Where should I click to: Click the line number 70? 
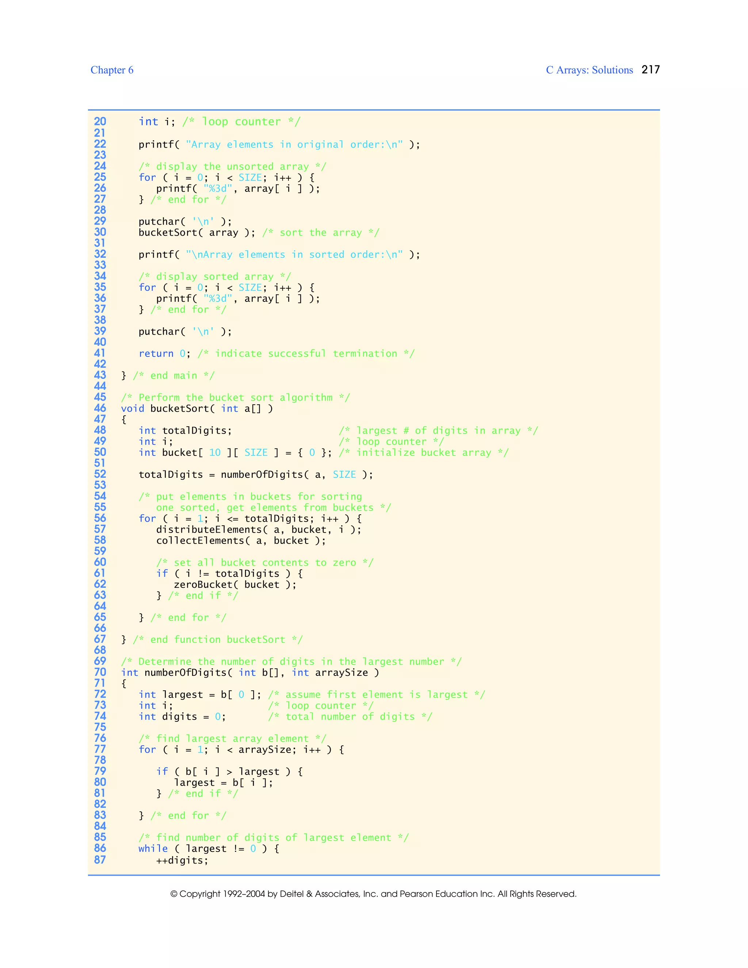pyautogui.click(x=100, y=672)
